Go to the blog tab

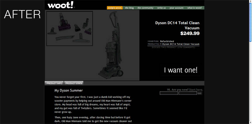(129, 8)
